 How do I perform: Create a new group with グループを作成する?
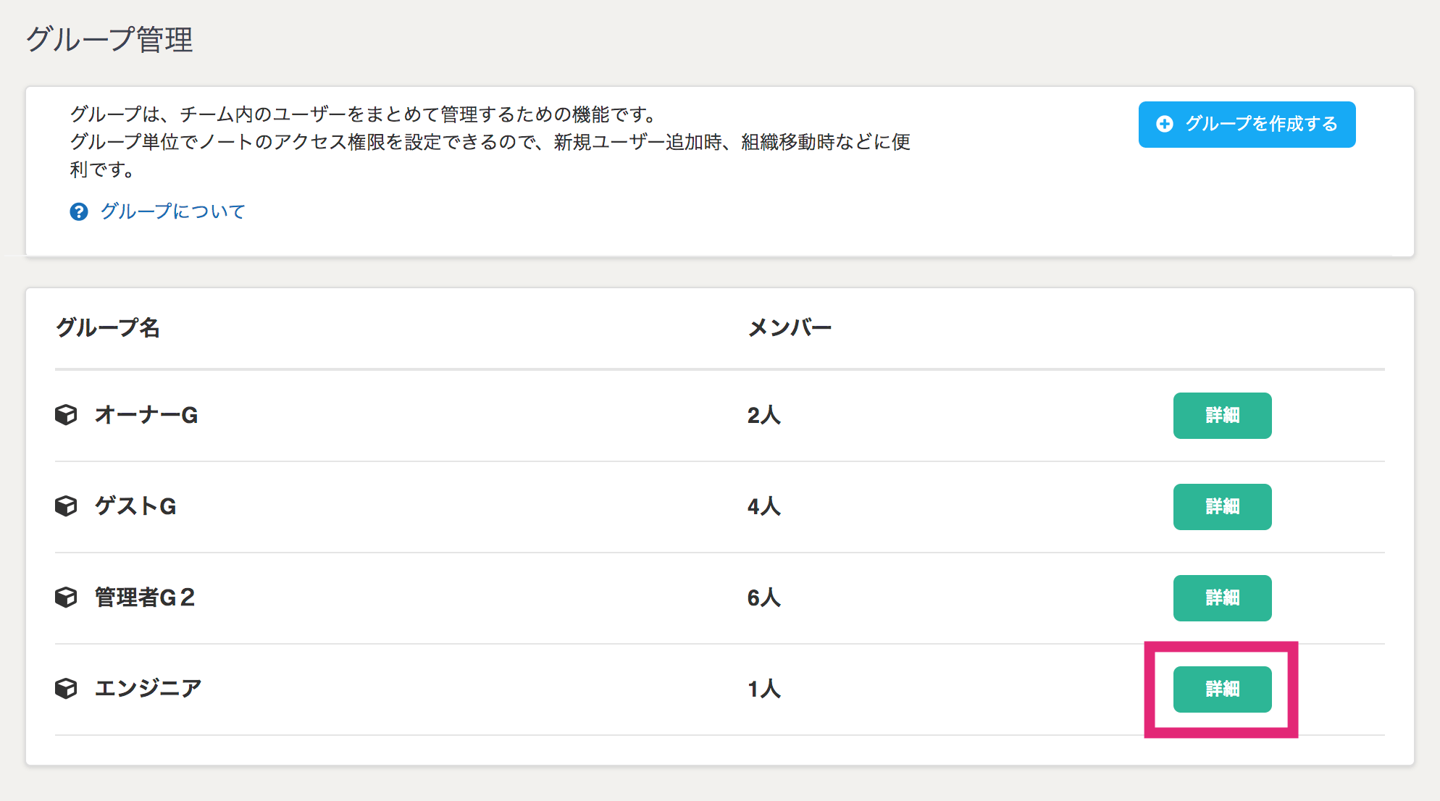tap(1247, 125)
